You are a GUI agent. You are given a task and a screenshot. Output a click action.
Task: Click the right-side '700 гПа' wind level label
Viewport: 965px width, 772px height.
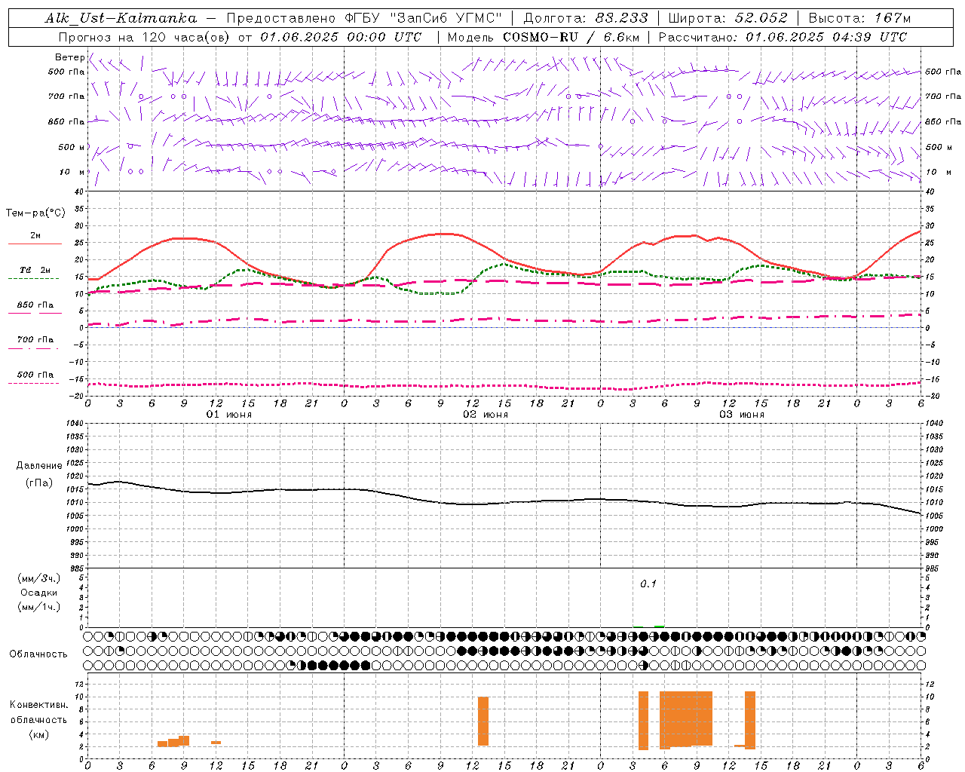(943, 96)
